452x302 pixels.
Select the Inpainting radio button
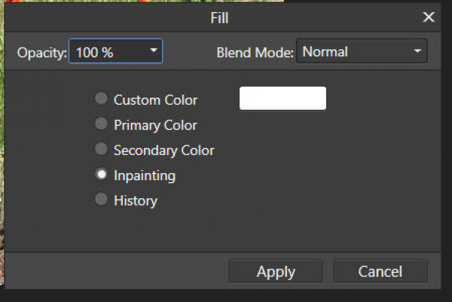tap(101, 174)
